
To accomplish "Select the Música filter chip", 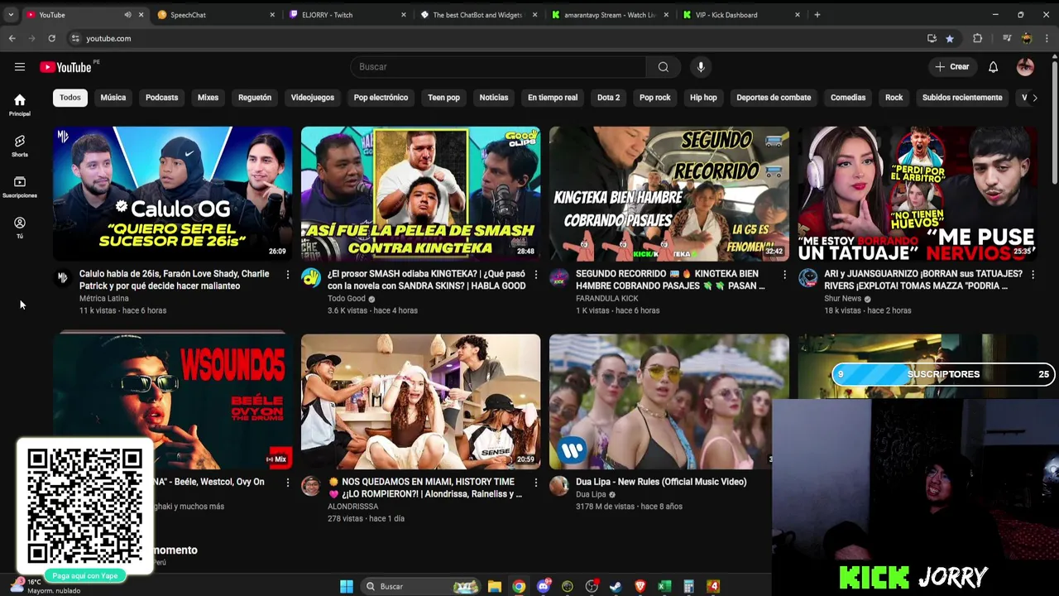I will click(113, 98).
